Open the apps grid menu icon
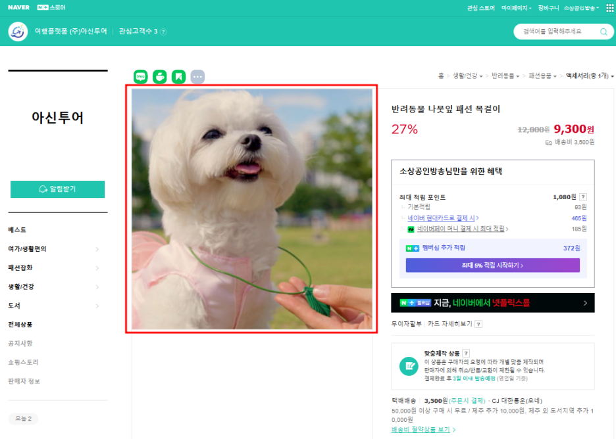The height and width of the screenshot is (439, 616). 609,8
